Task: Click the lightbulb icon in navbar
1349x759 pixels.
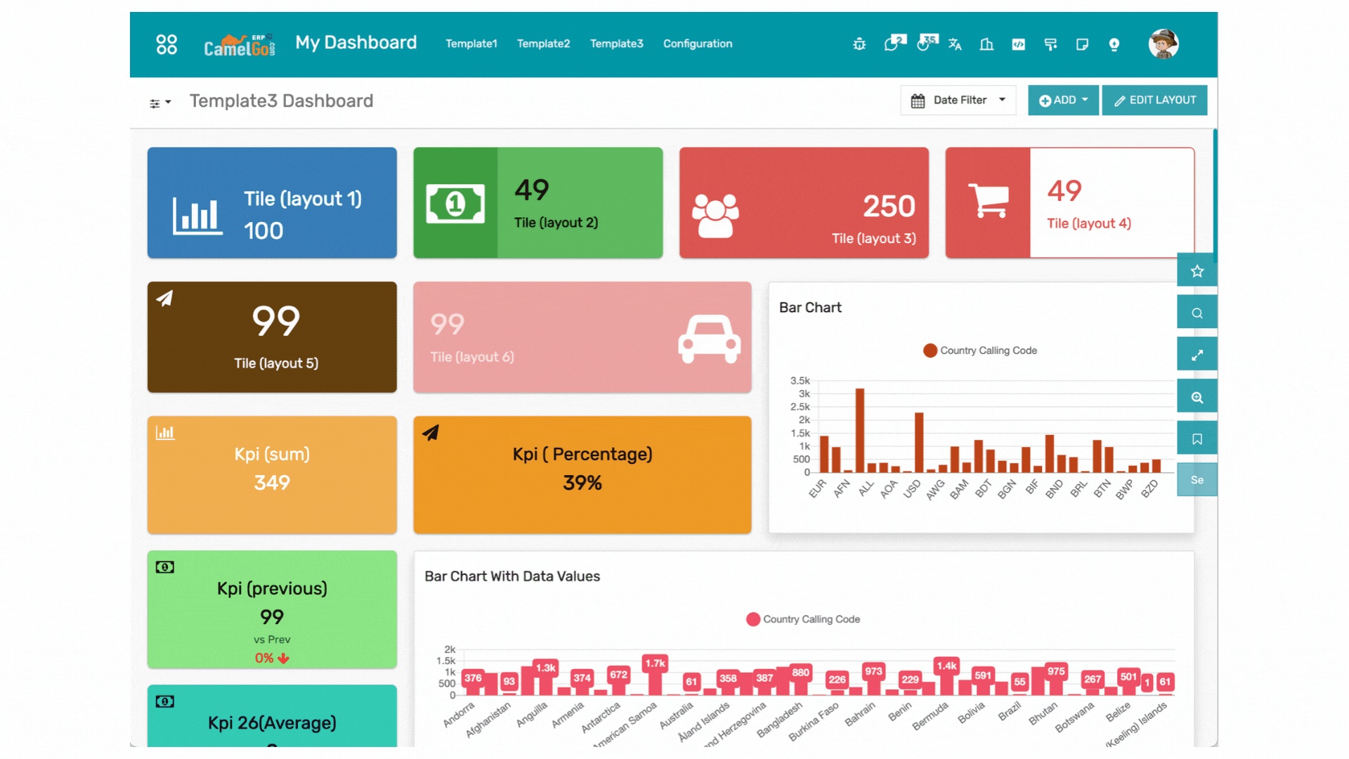Action: coord(1114,44)
